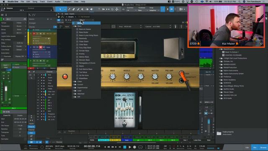Image resolution: width=268 pixels, height=151 pixels.
Task: Adjust the PRE-AMP volume knob on the amp
Action: [169, 76]
